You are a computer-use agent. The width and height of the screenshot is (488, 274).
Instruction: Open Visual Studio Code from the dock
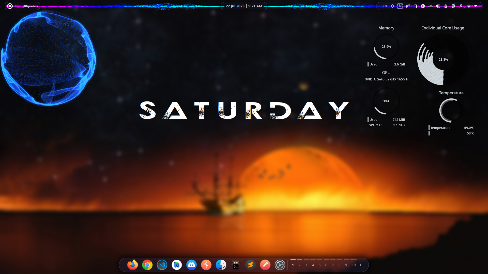[x=162, y=265]
